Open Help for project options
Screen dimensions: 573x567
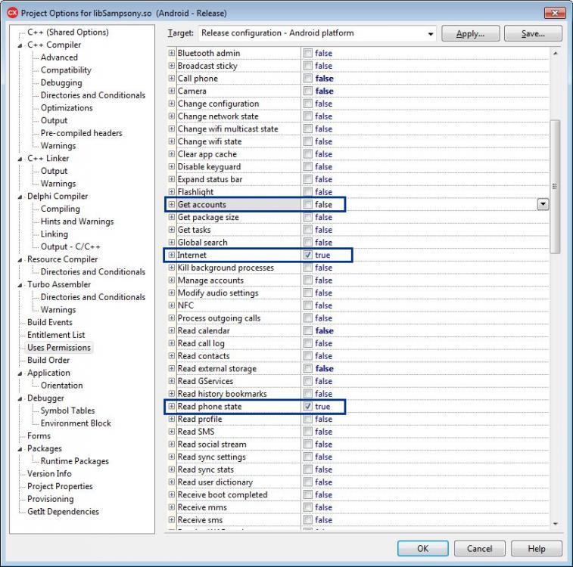point(537,548)
